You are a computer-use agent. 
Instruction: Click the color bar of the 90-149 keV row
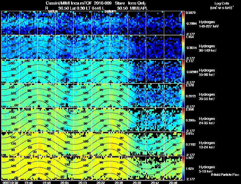click(x=183, y=47)
